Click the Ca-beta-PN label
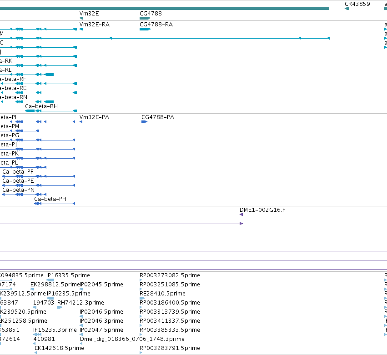 click(19, 190)
